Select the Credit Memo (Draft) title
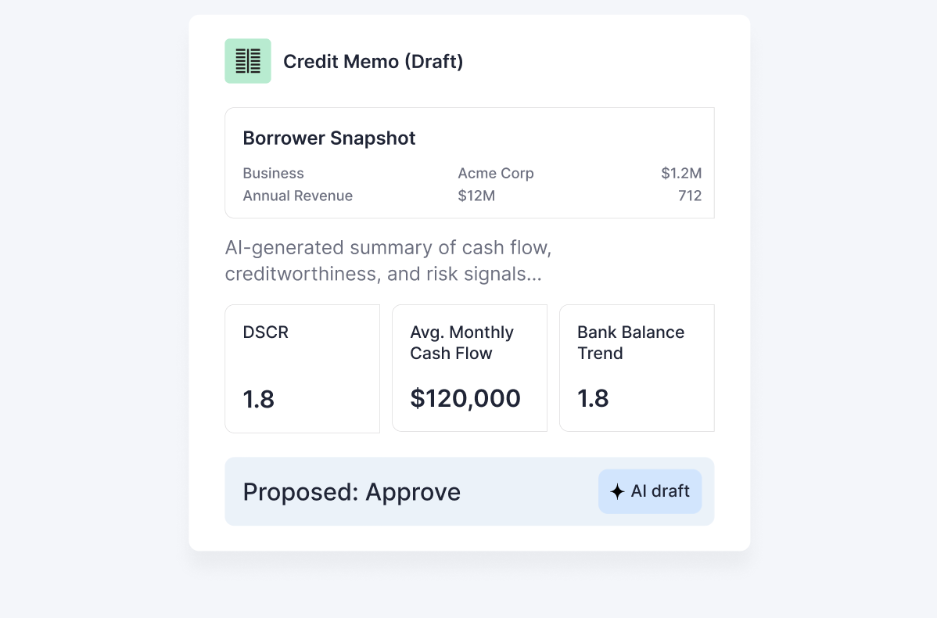The height and width of the screenshot is (618, 937). point(373,62)
